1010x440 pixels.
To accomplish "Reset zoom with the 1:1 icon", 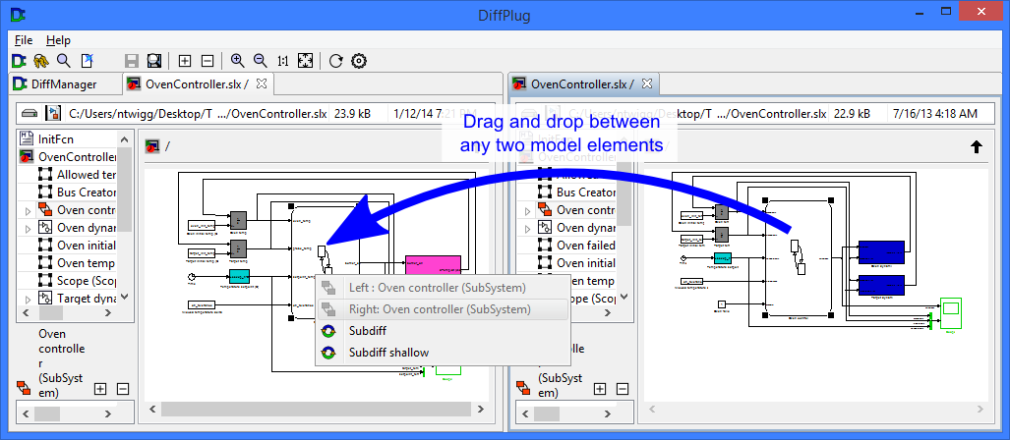I will click(283, 61).
